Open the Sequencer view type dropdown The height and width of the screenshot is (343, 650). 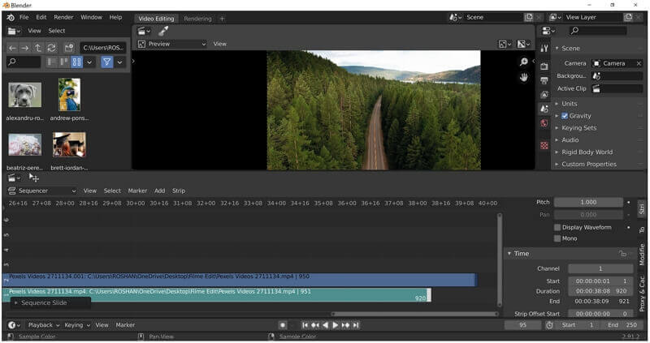[x=42, y=191]
